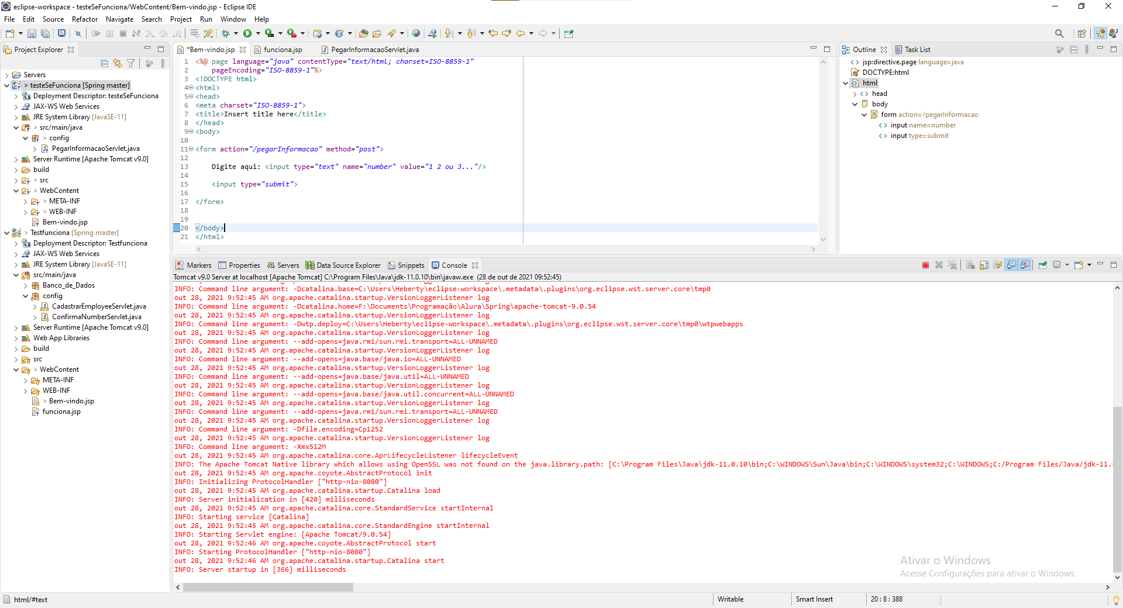Close the Bem-vindo.jsp editor tab

(243, 50)
